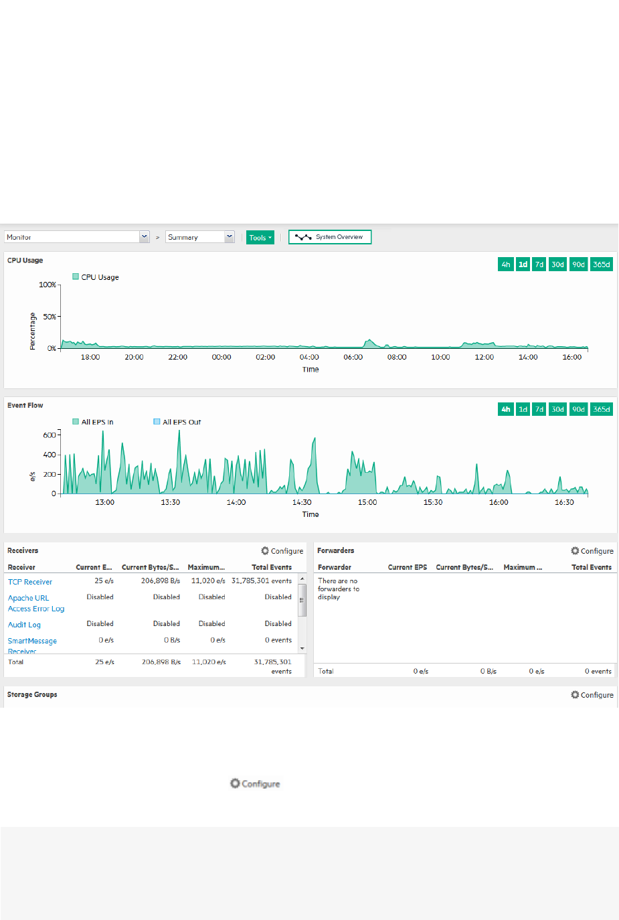Select 365d range for CPU Usage

point(601,264)
